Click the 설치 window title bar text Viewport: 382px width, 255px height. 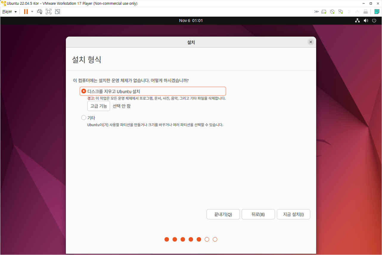click(x=191, y=42)
